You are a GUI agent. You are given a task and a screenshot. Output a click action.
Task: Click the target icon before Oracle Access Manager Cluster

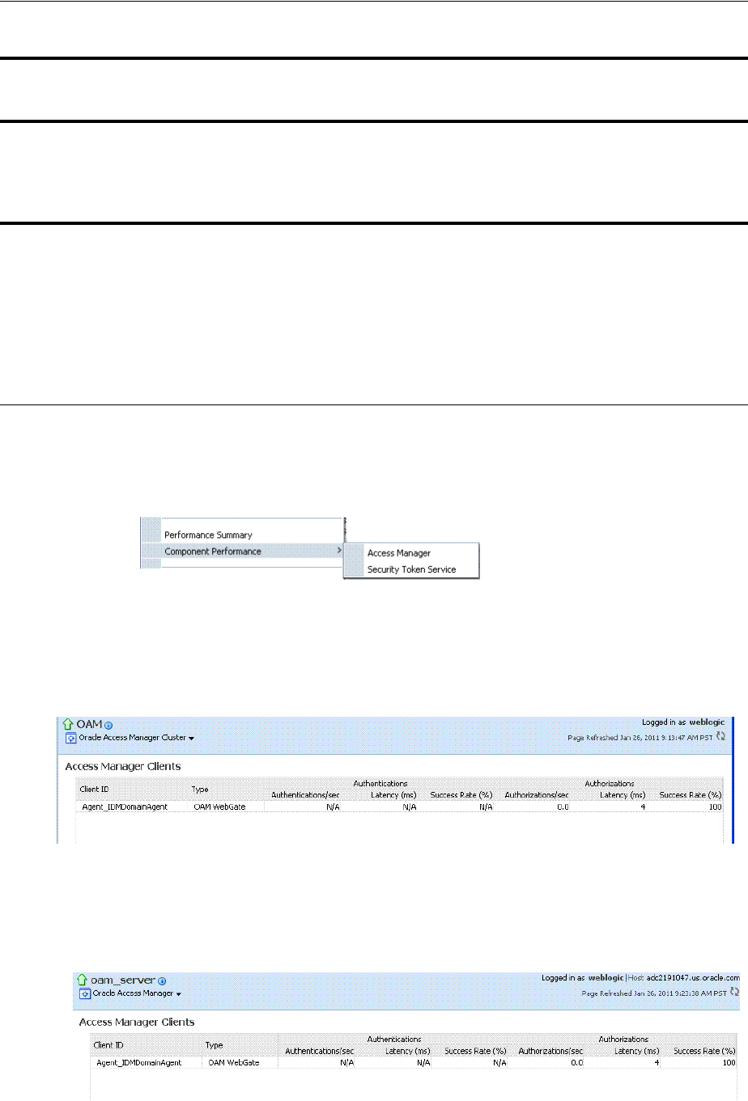coord(70,739)
